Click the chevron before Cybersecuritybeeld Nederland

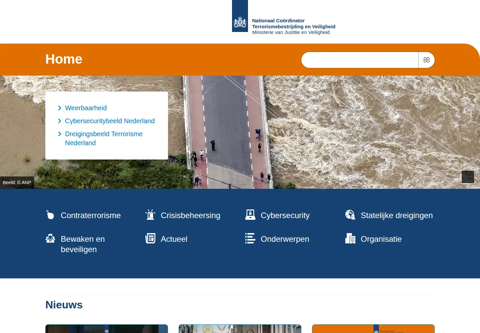coord(60,121)
